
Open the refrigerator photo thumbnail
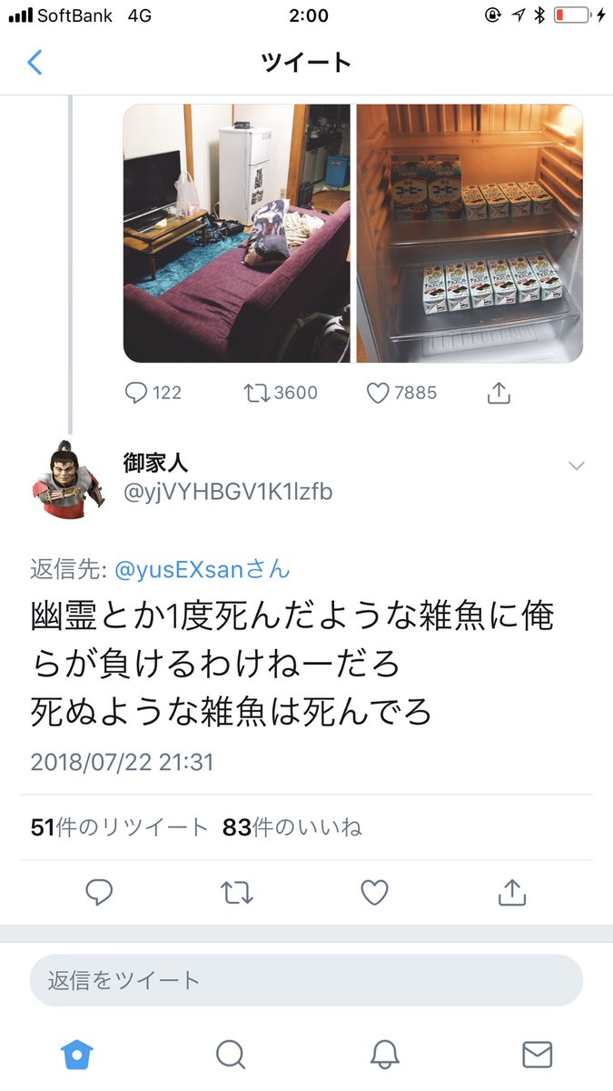pos(470,233)
